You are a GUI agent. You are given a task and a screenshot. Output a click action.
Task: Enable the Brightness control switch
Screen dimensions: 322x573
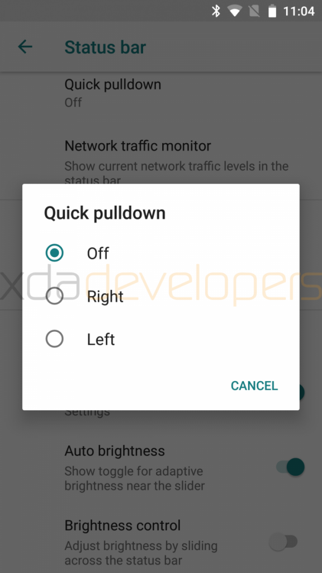coord(283,542)
